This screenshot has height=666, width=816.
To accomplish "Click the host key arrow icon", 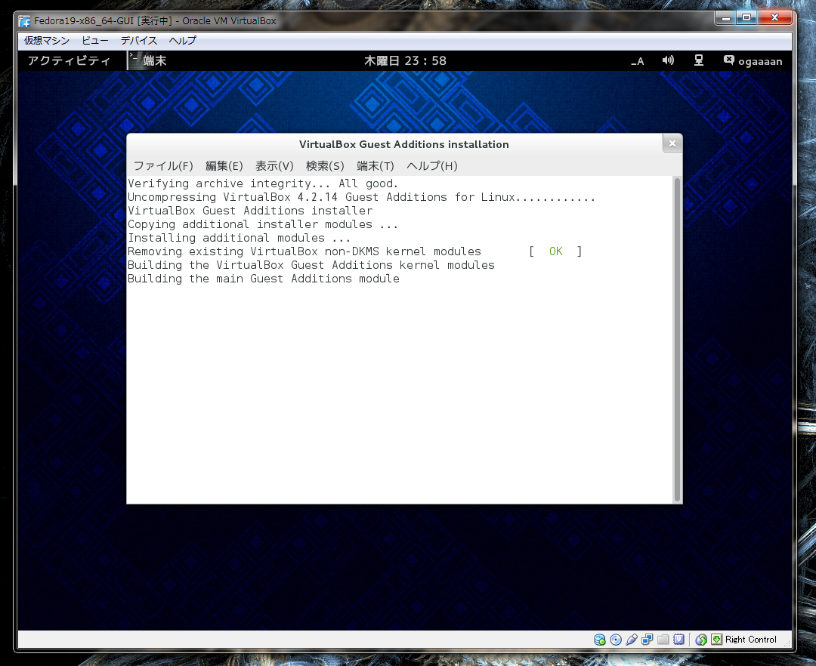I will coord(716,640).
